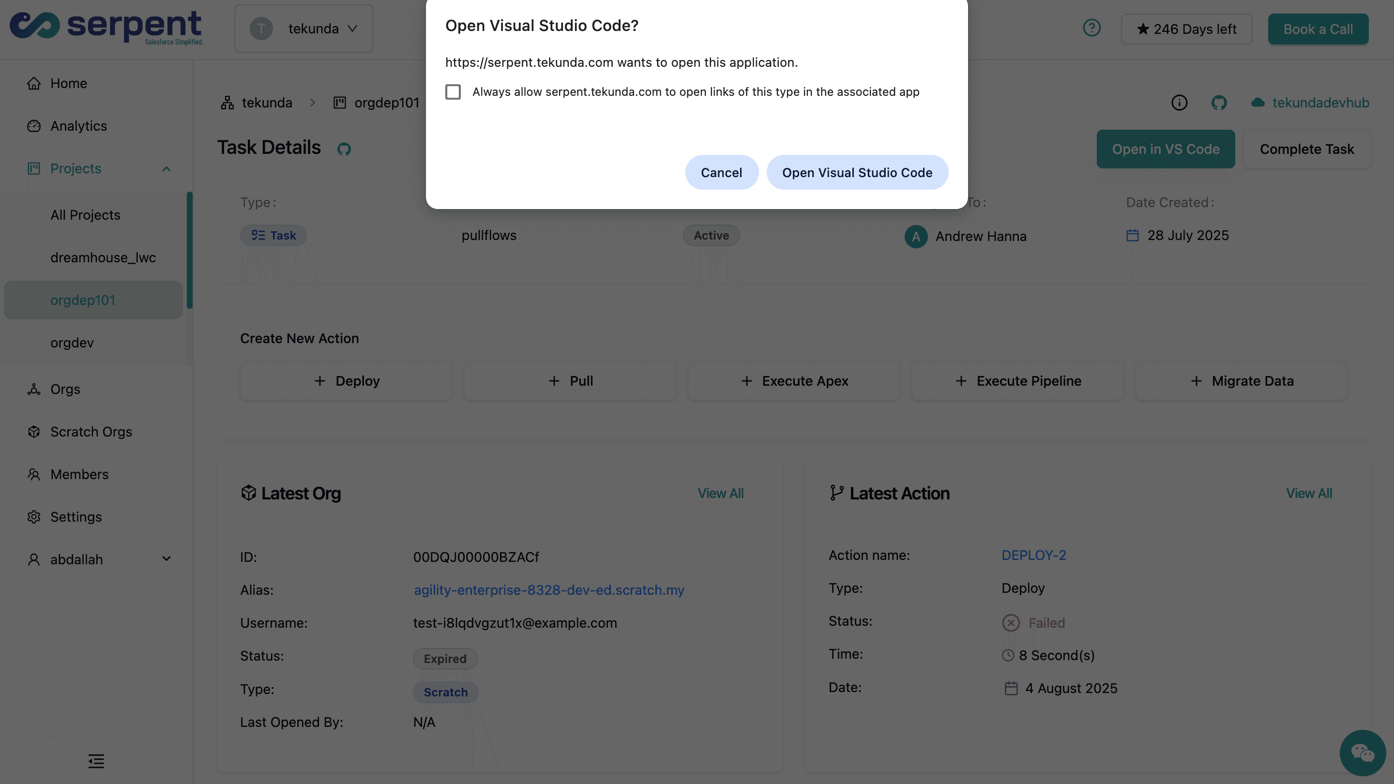Open the chat support bubble icon
1394x784 pixels.
(x=1362, y=753)
